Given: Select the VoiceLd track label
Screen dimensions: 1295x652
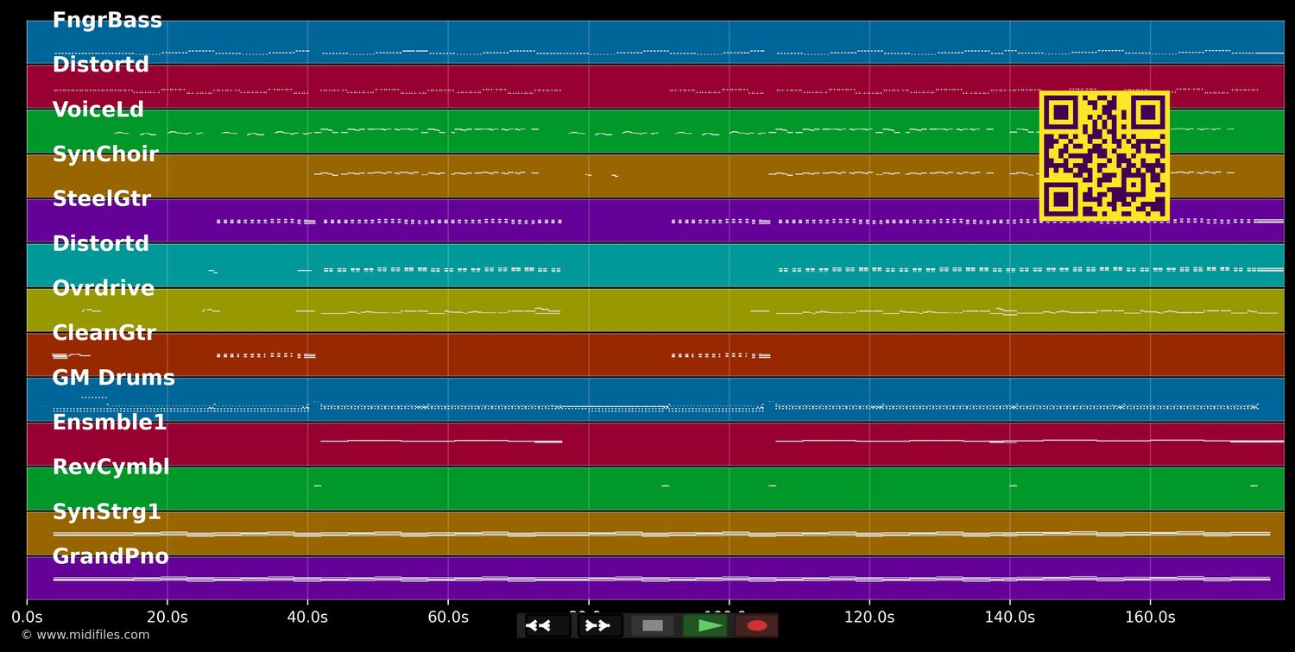Looking at the screenshot, I should pos(98,110).
